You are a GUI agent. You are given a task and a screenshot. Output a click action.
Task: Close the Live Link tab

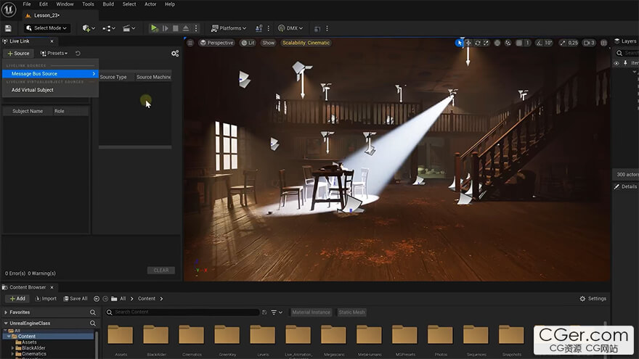pos(52,41)
